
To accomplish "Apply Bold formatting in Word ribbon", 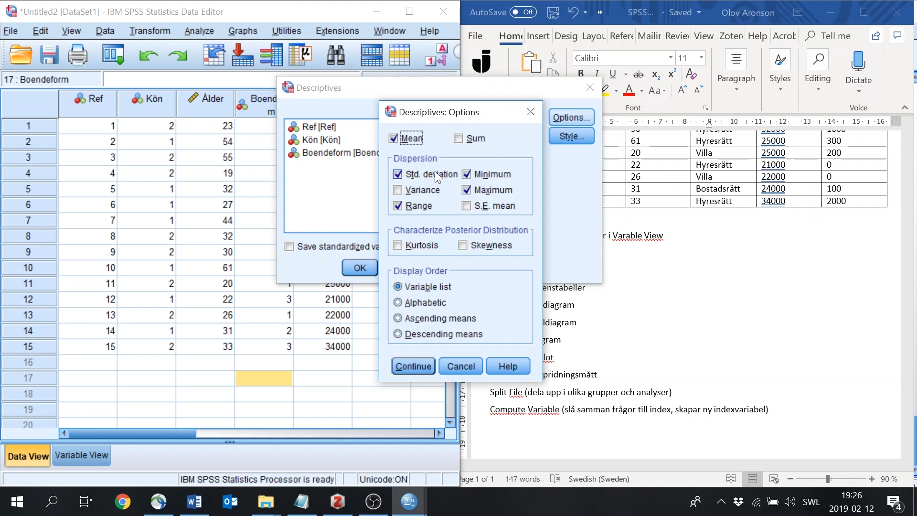I will click(x=581, y=74).
